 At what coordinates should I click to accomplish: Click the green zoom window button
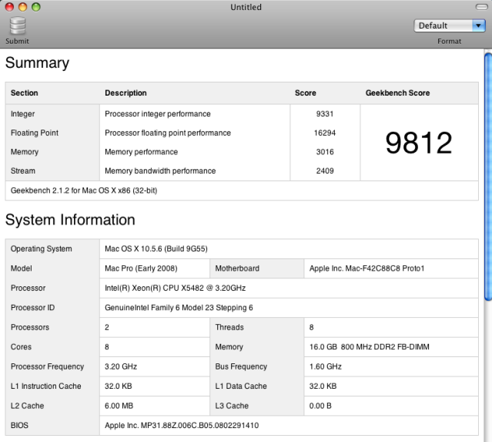(x=36, y=7)
